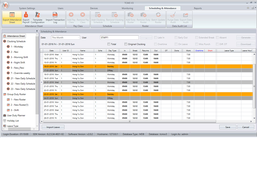Click Import Transaction Log icon
This screenshot has height=177, width=257.
(x=55, y=17)
